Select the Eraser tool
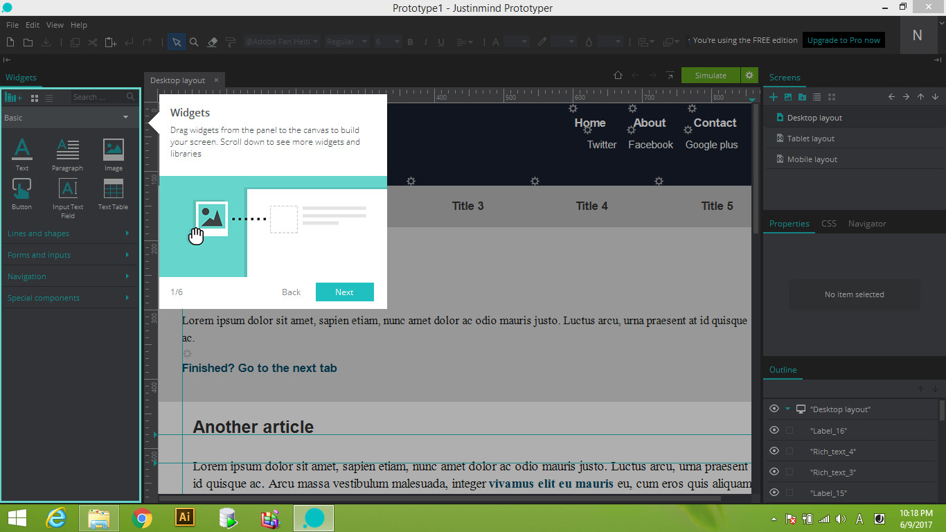Image resolution: width=946 pixels, height=532 pixels. click(212, 42)
